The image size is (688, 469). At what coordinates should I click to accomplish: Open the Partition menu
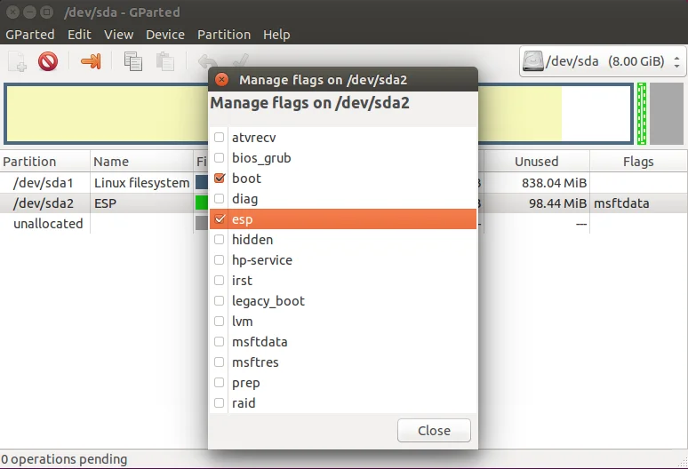[x=224, y=35]
